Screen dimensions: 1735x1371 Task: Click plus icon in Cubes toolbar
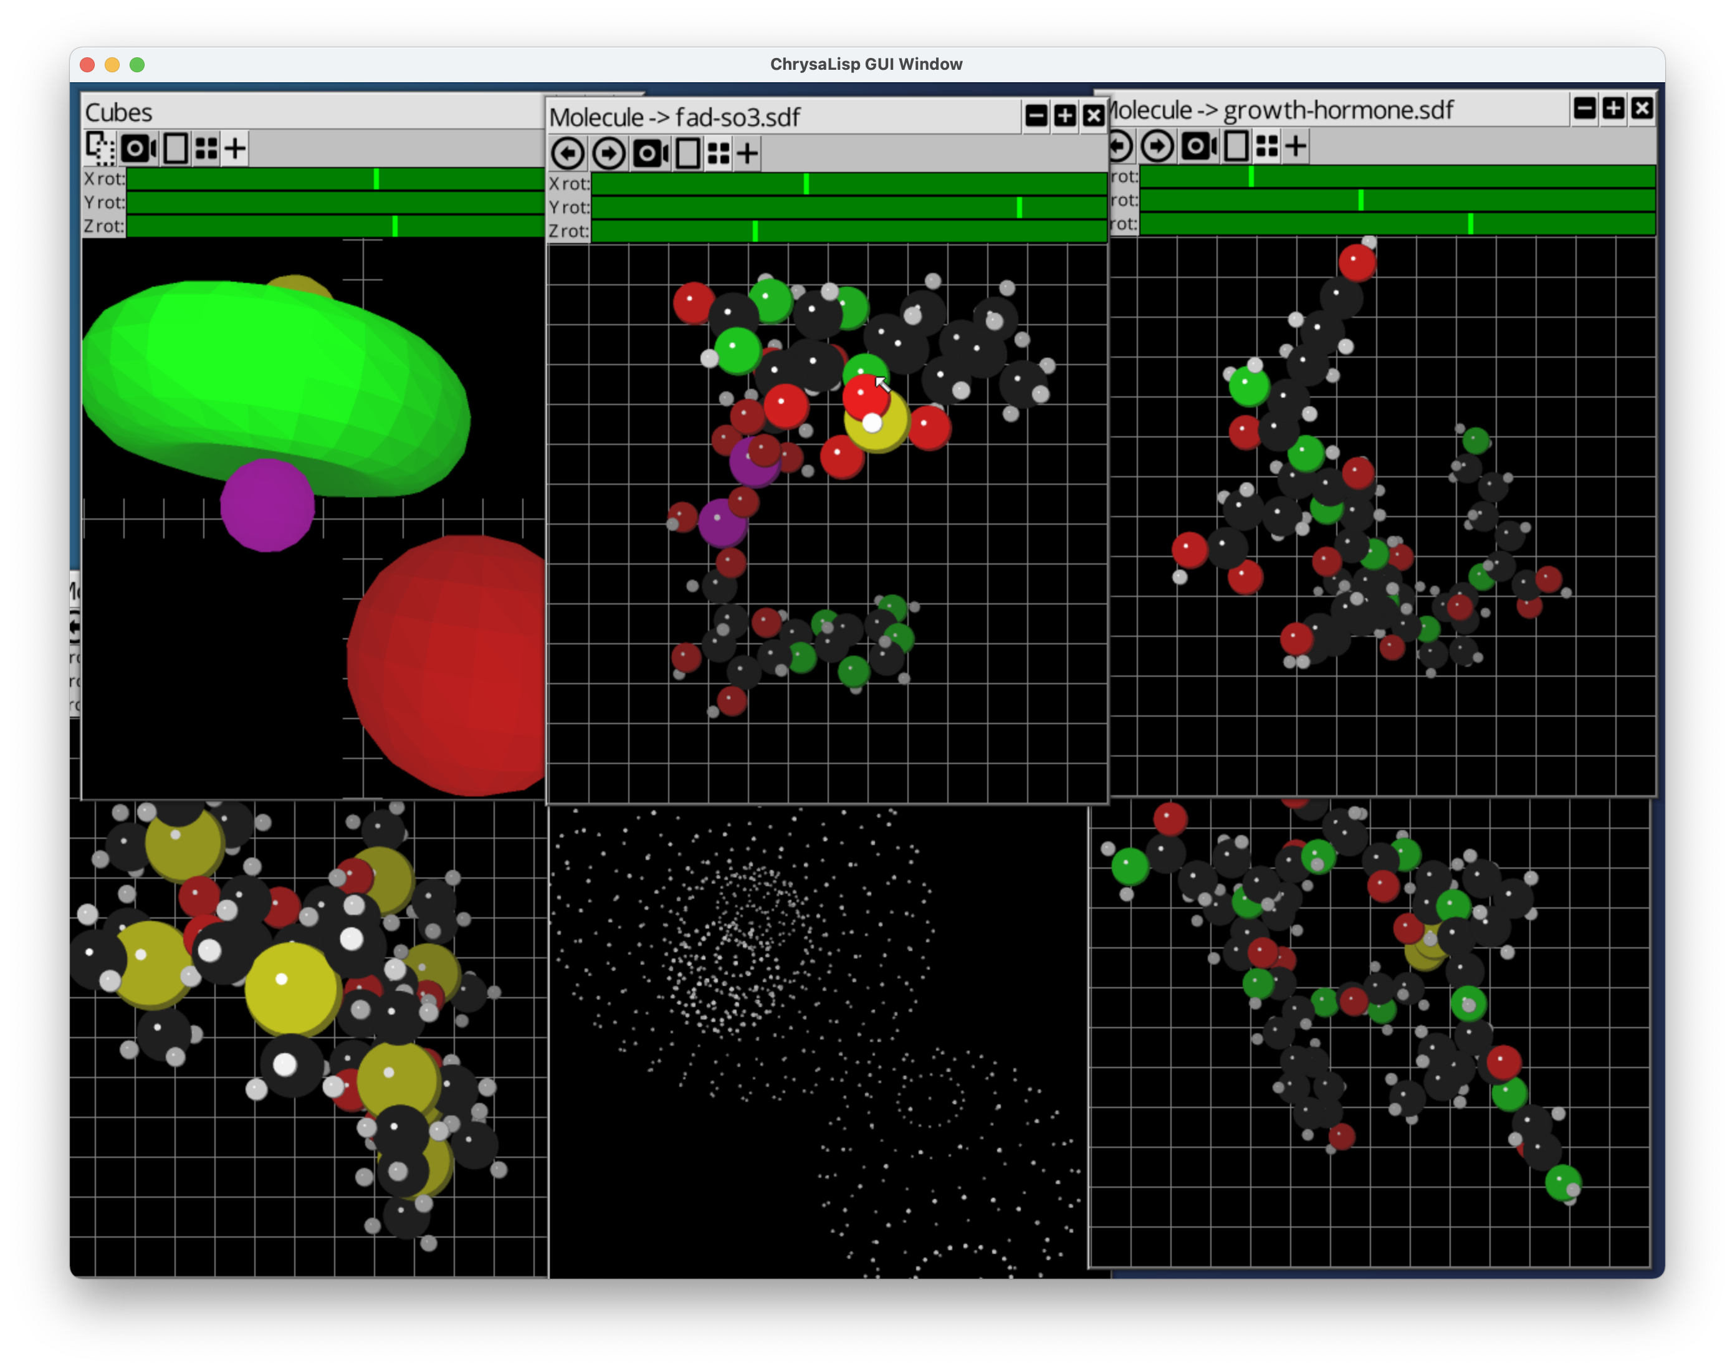coord(235,148)
